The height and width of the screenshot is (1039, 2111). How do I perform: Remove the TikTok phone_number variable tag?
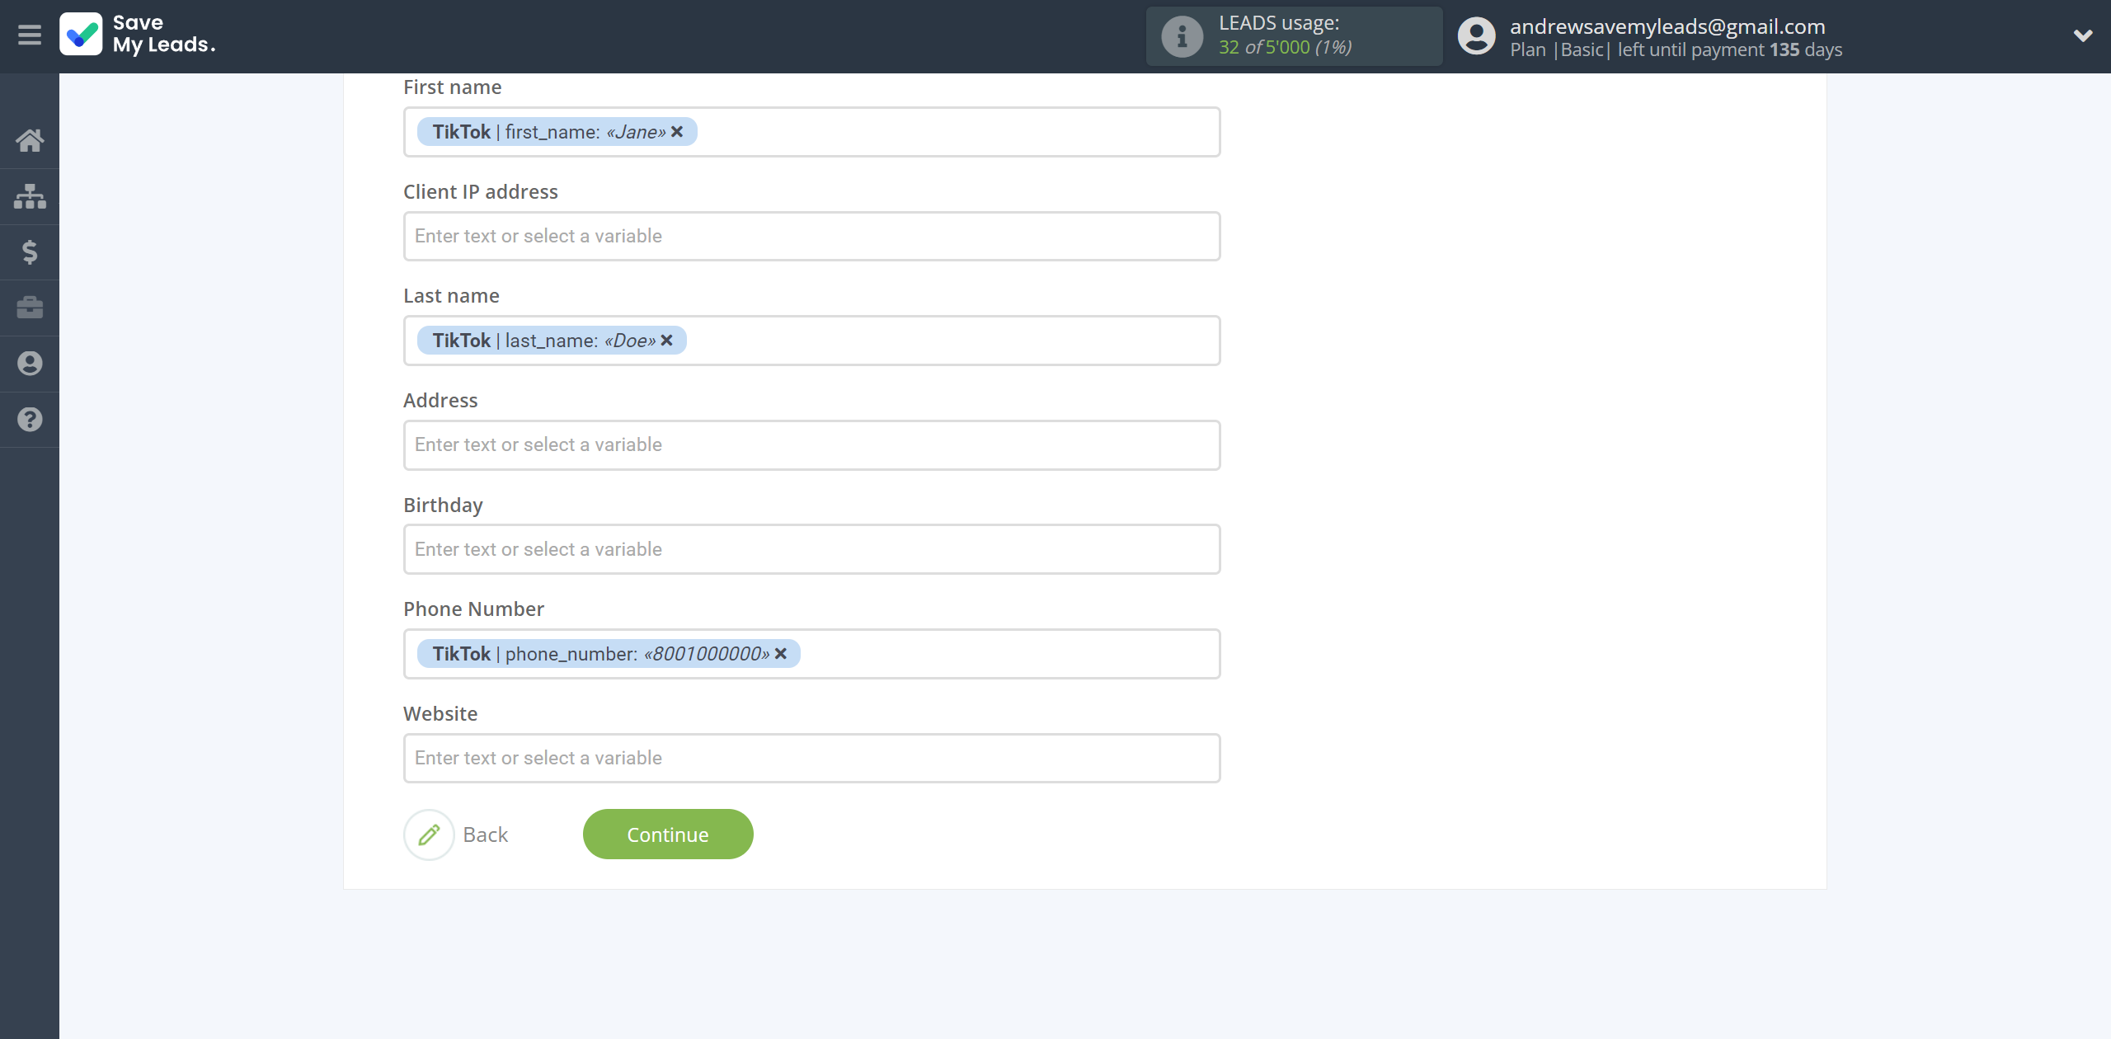781,654
